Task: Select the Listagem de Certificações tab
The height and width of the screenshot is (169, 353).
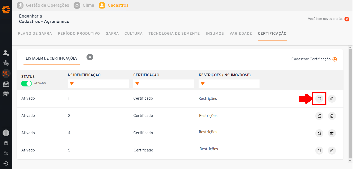Action: coord(51,58)
